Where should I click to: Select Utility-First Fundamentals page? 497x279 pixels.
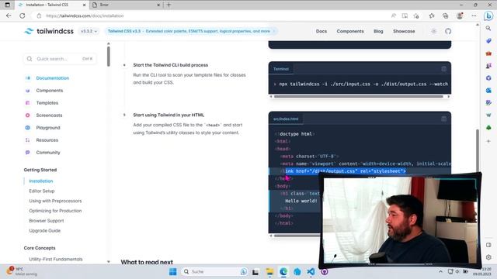click(x=55, y=259)
